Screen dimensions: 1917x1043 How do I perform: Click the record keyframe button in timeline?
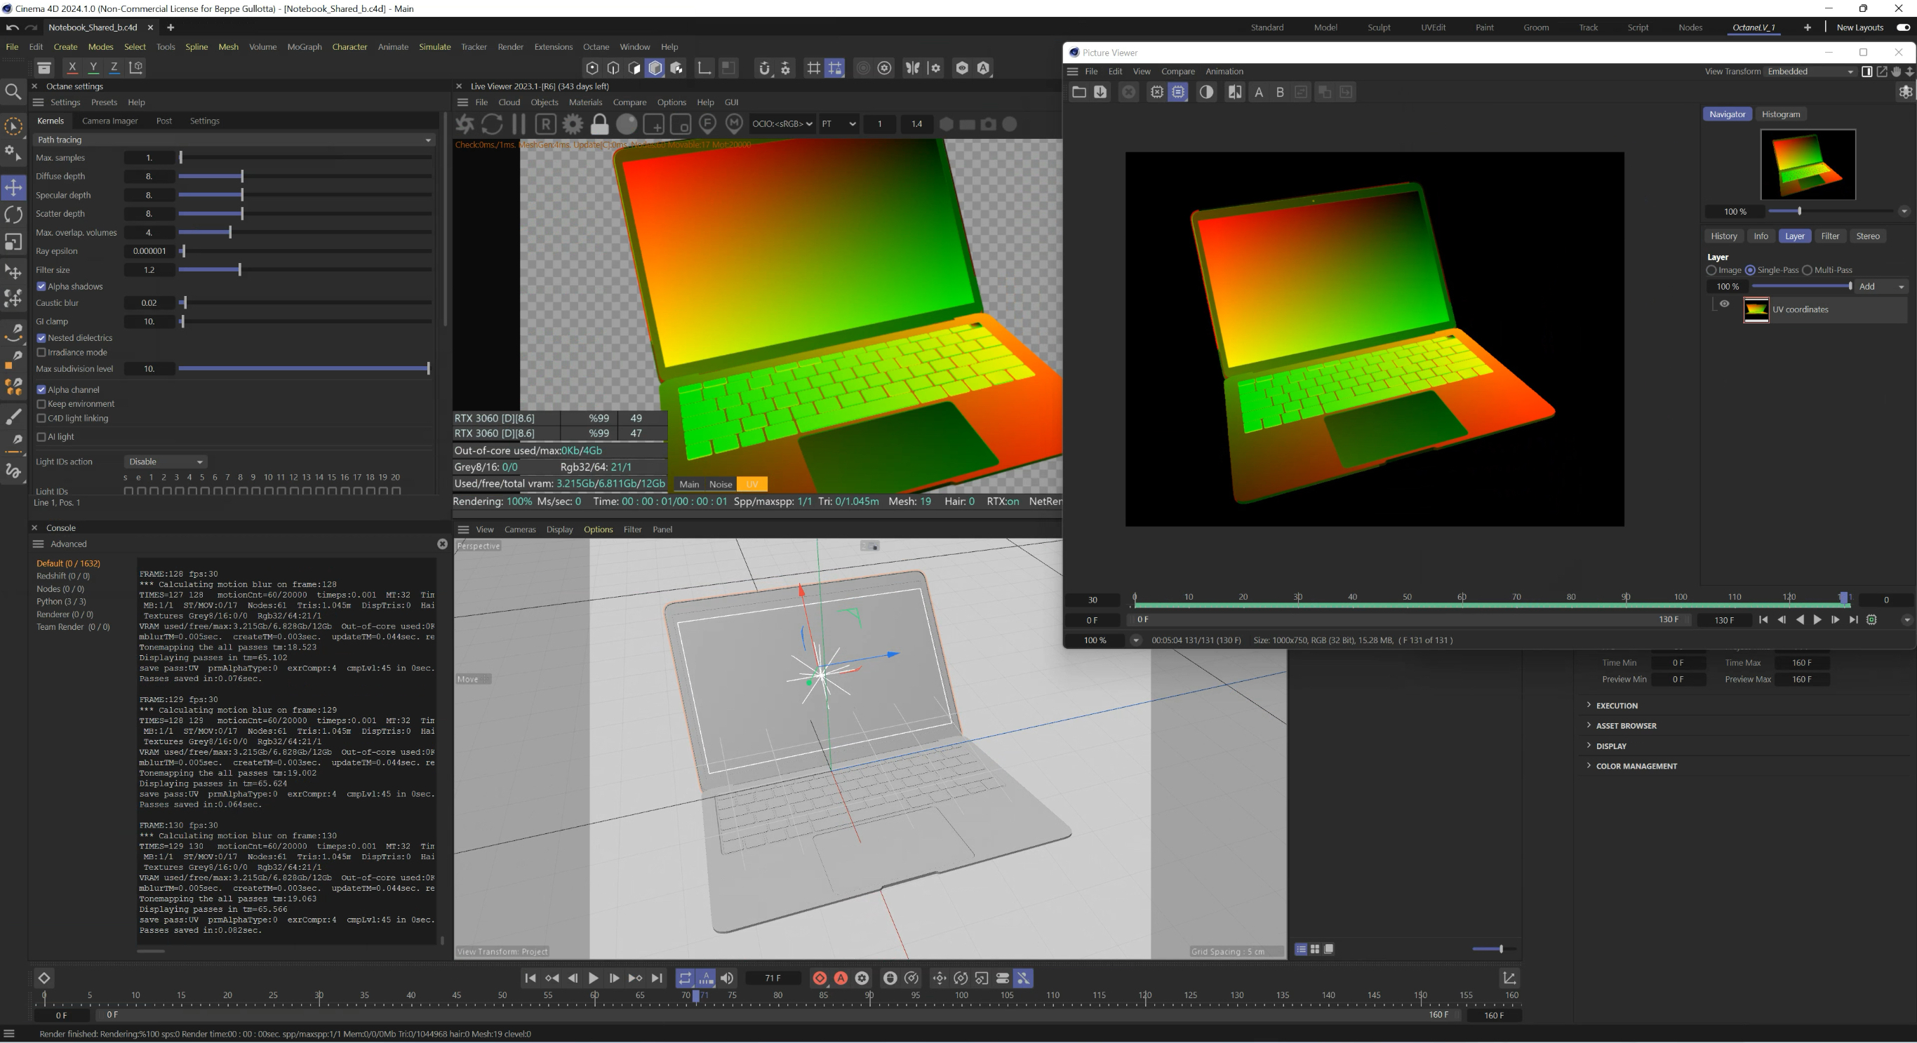point(820,978)
